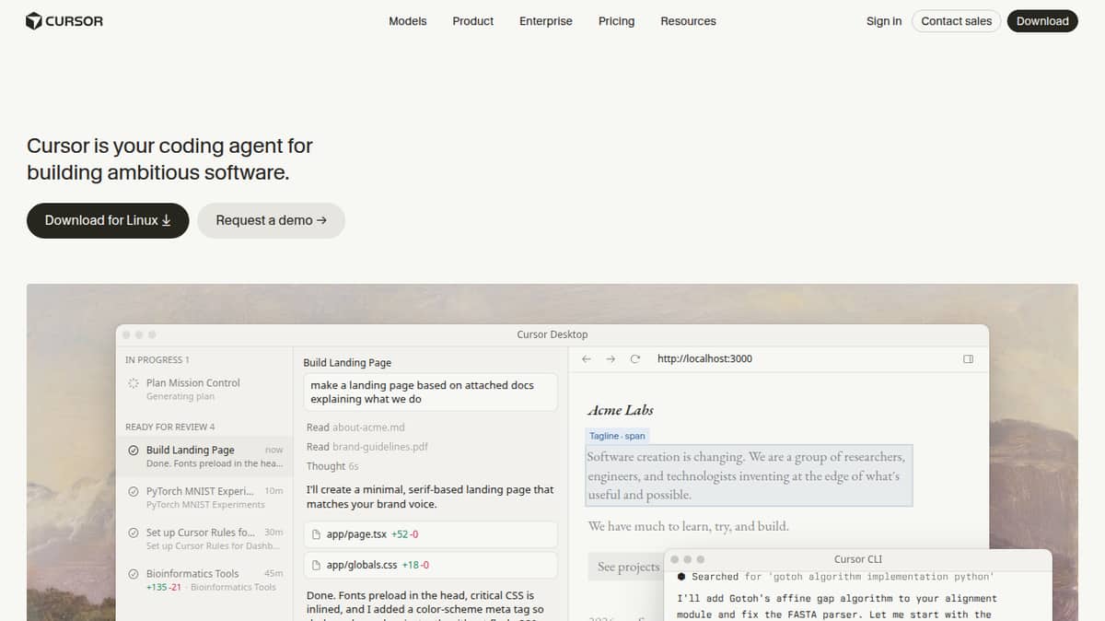Click file icon on app/page.tsx chip

pyautogui.click(x=316, y=534)
